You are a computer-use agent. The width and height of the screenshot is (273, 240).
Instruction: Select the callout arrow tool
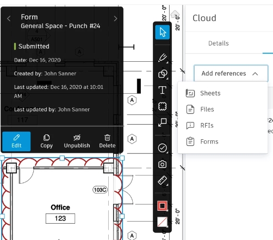163,122
